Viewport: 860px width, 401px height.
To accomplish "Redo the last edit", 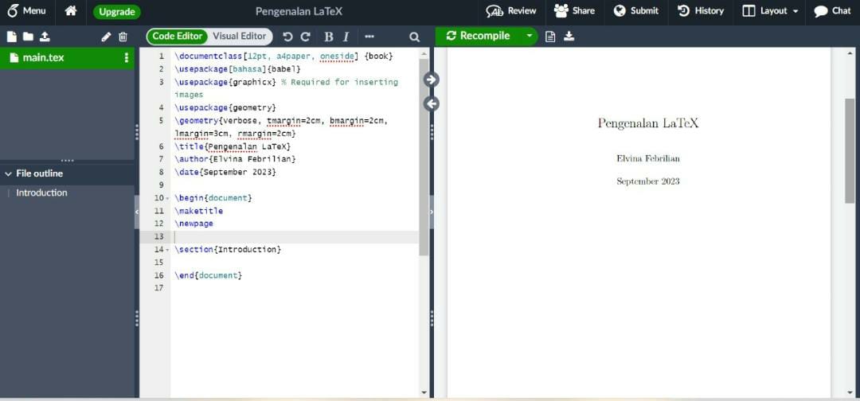I will 306,37.
